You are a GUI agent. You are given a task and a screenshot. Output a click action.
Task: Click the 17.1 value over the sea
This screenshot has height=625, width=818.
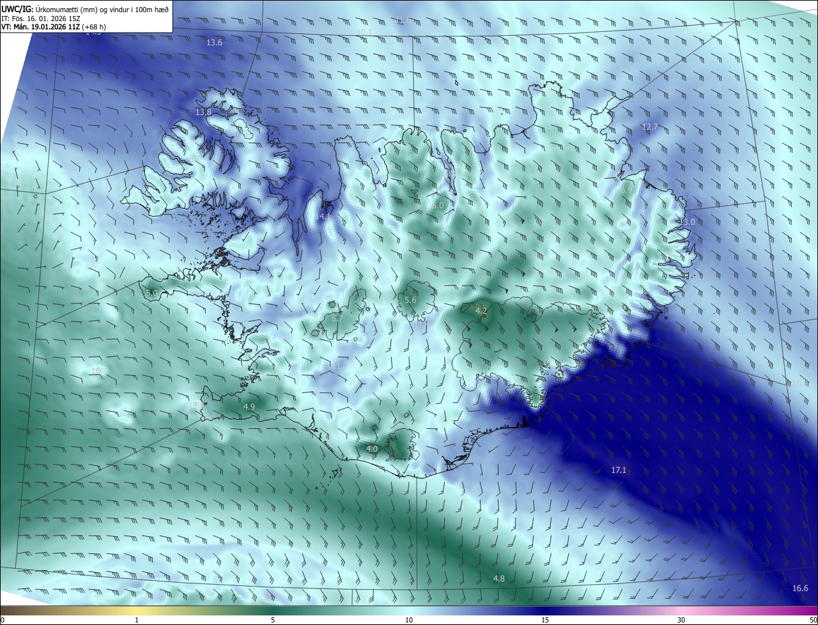point(619,470)
